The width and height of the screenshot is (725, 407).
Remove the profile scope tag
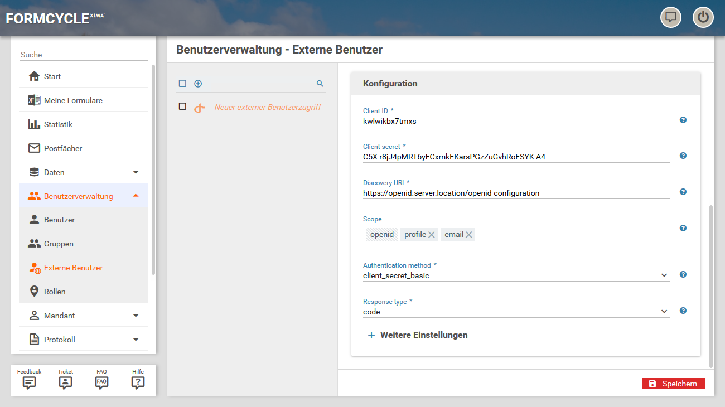(432, 235)
